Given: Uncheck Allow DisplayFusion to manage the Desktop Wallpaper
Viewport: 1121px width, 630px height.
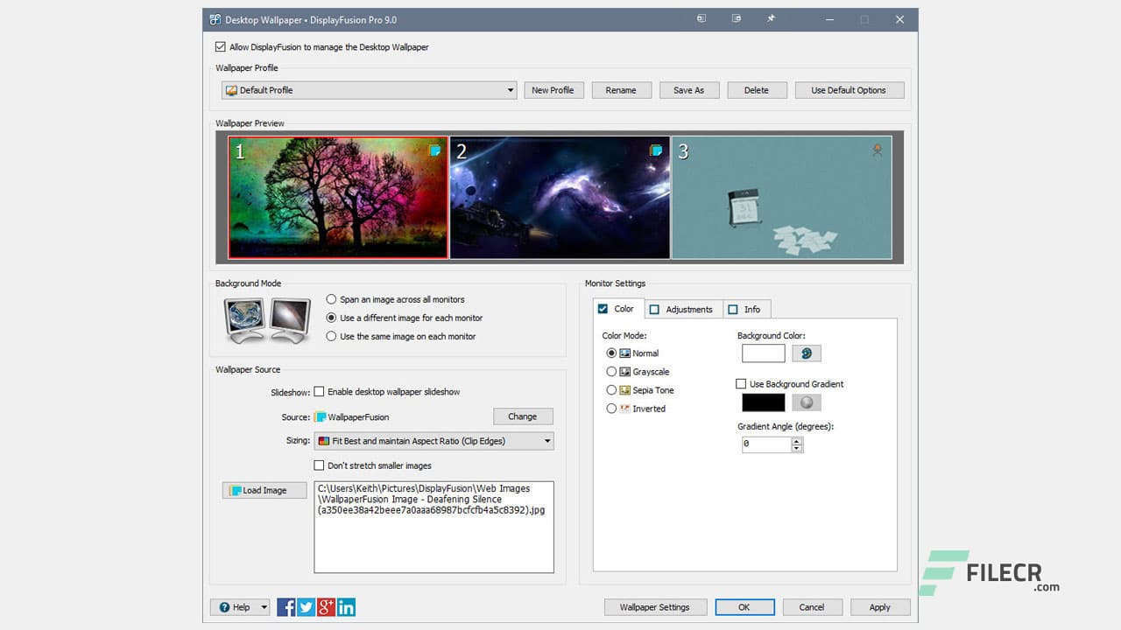Looking at the screenshot, I should 220,46.
